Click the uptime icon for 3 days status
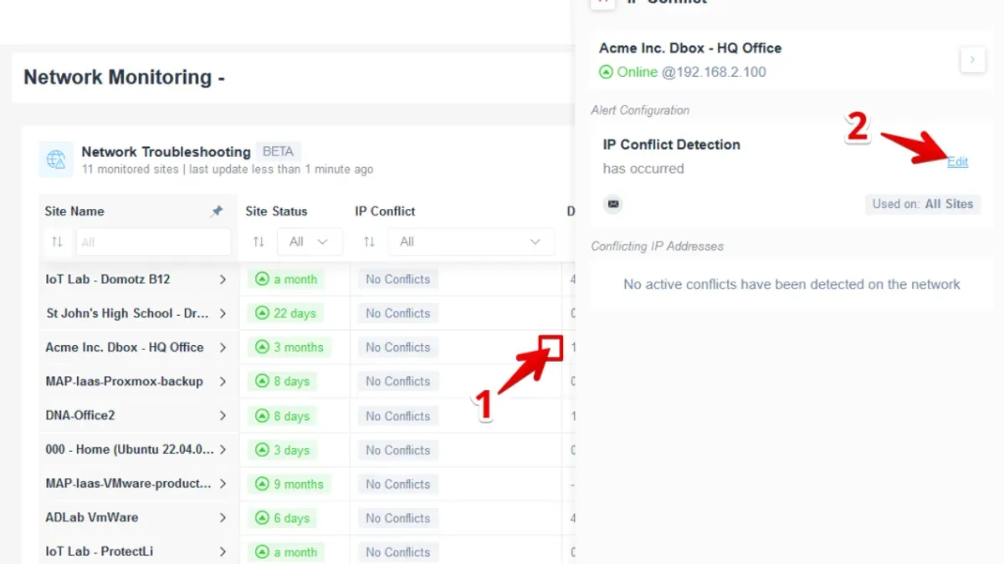 click(x=262, y=450)
